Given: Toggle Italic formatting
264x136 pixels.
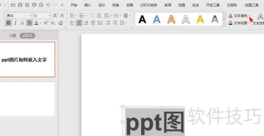Looking at the screenshot, I should click(x=15, y=23).
